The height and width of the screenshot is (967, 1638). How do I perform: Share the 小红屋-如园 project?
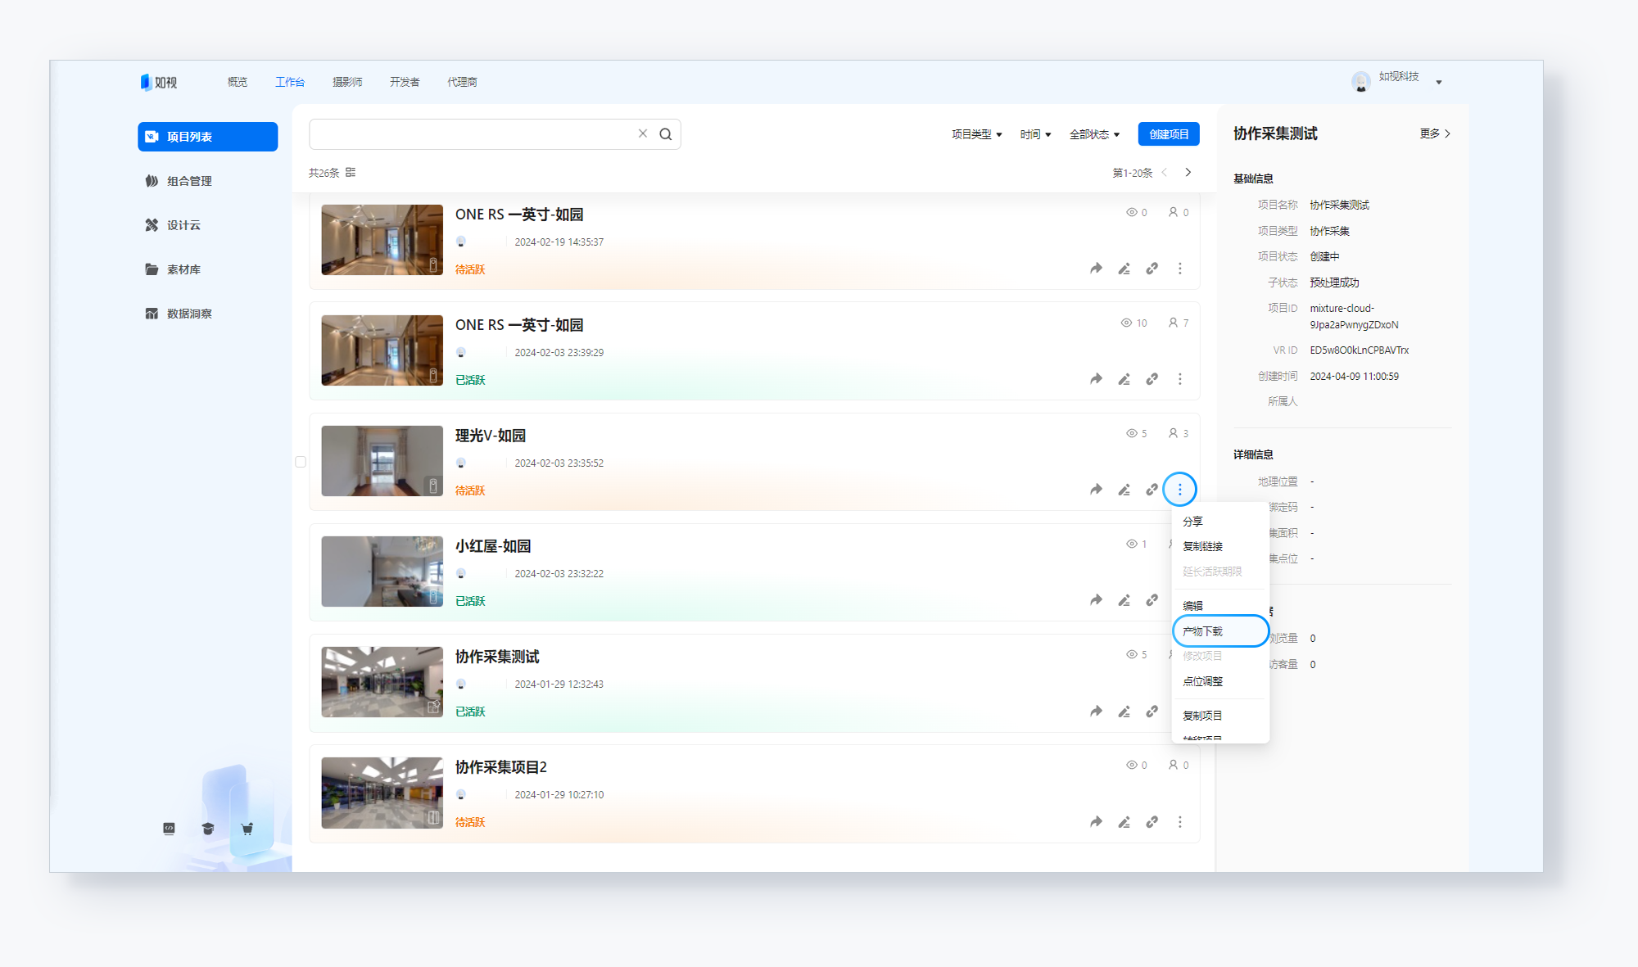pyautogui.click(x=1096, y=600)
